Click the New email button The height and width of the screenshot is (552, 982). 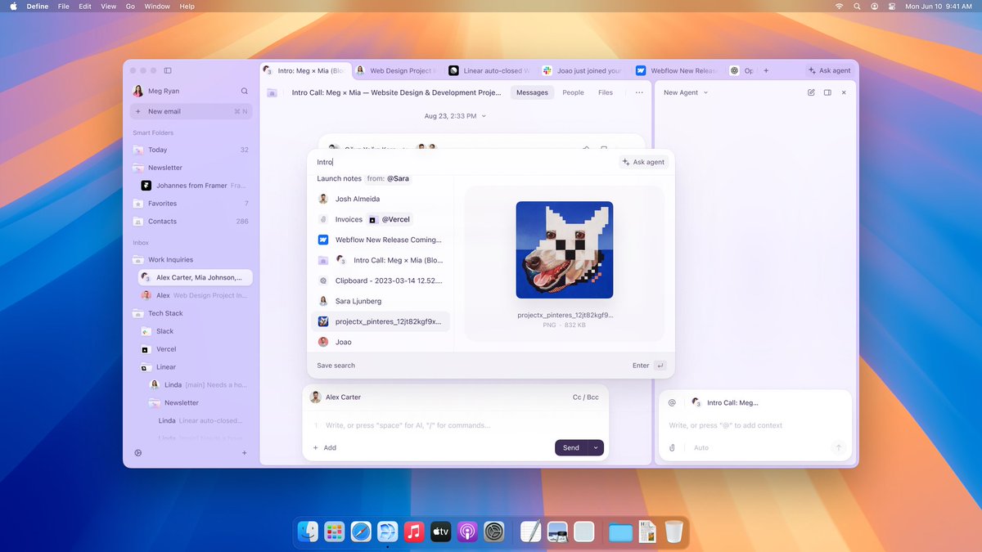click(191, 111)
